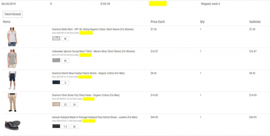The width and height of the screenshot is (270, 136).
Task: Click the shoe size 7.5 box
Action: pos(65,127)
